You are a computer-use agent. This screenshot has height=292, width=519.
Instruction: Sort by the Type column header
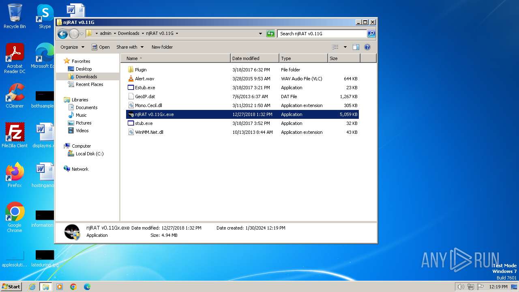[303, 58]
